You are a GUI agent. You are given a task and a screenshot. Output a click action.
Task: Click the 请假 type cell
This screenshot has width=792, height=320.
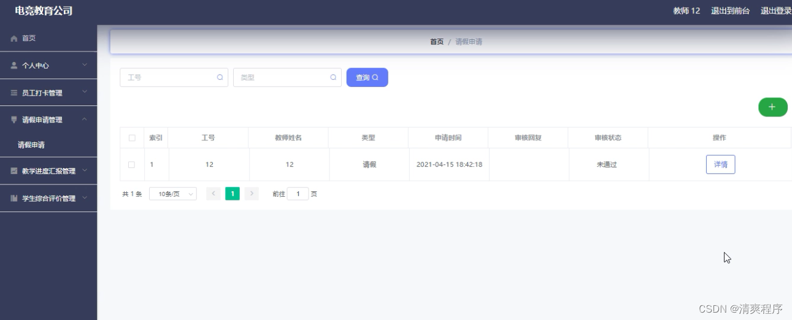[369, 164]
